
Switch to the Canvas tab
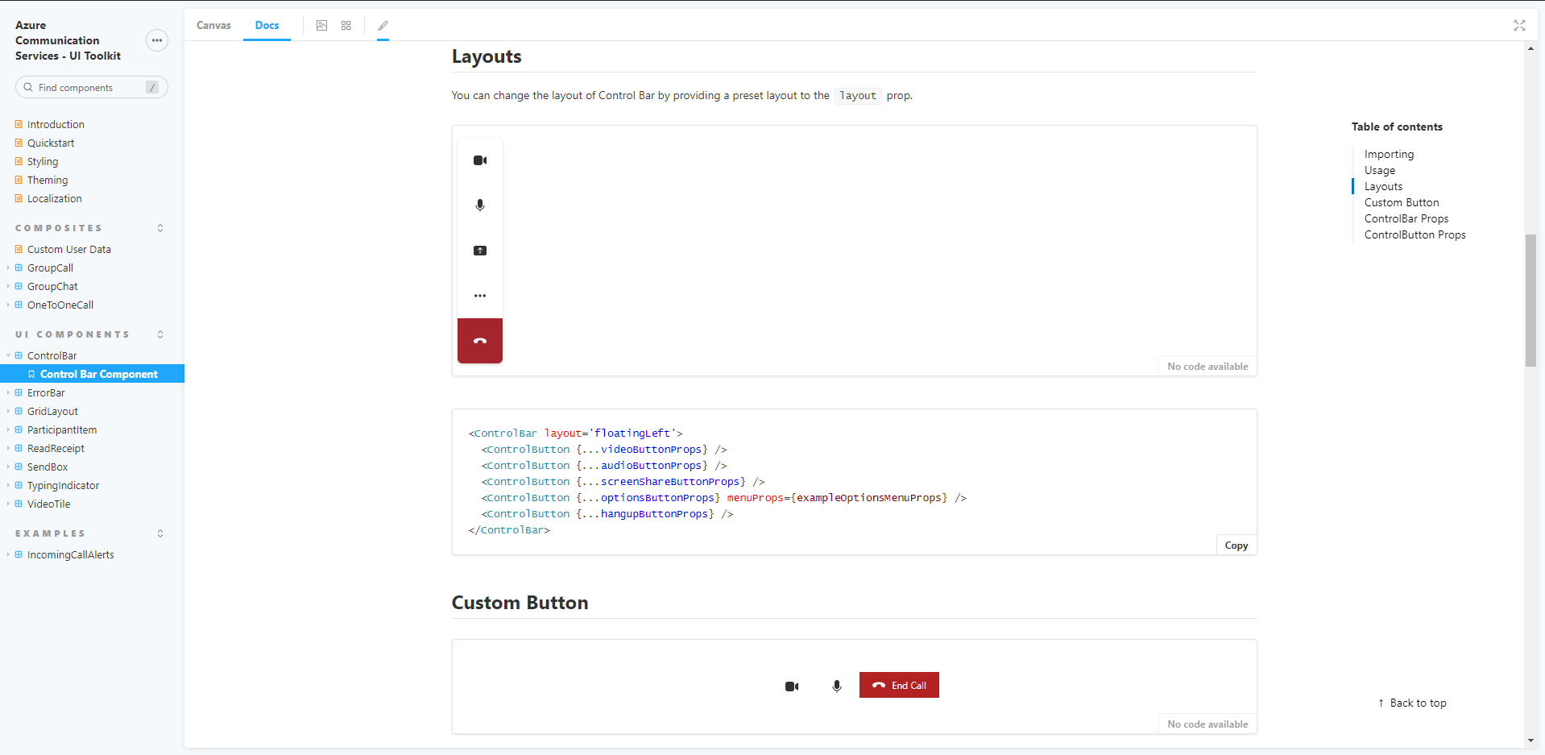pos(213,25)
